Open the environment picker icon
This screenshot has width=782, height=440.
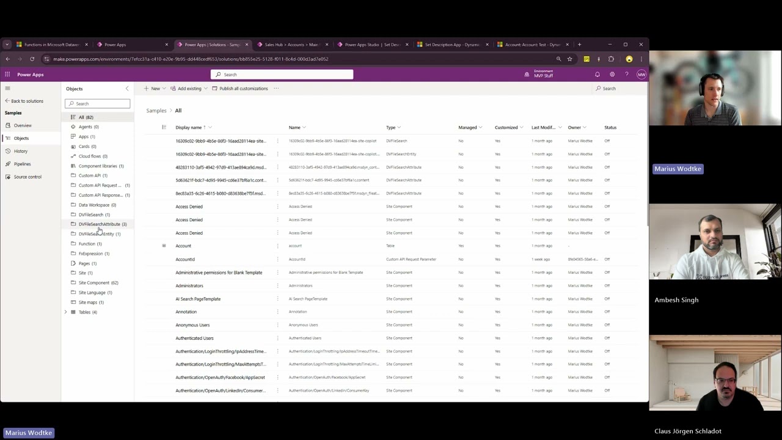pos(527,75)
